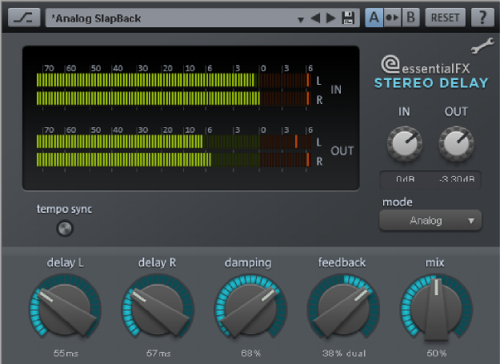This screenshot has height=364, width=500.
Task: Click the STEREO DELAY title text
Action: click(x=431, y=83)
